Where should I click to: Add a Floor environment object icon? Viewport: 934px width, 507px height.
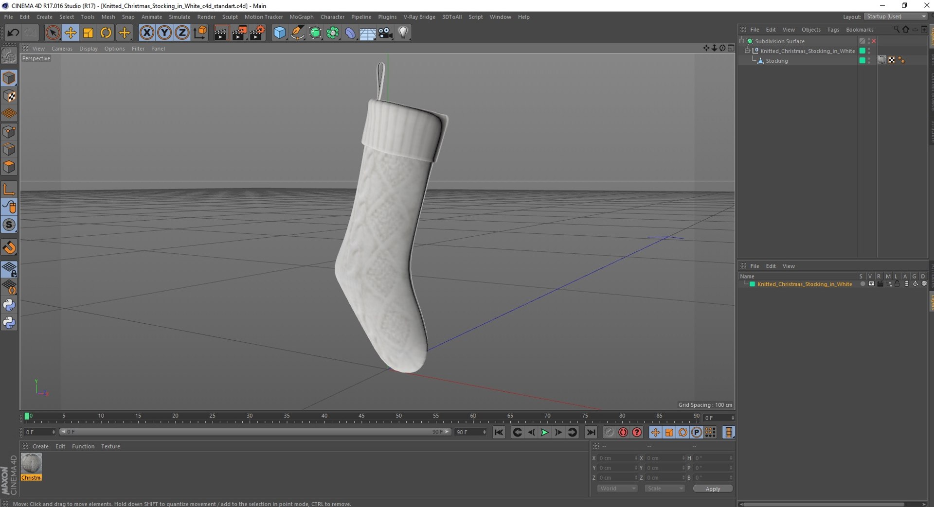coord(368,33)
